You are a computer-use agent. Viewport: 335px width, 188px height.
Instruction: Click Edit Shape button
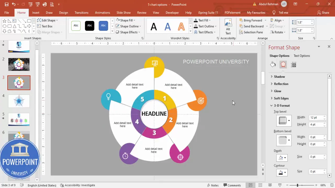tap(47, 20)
